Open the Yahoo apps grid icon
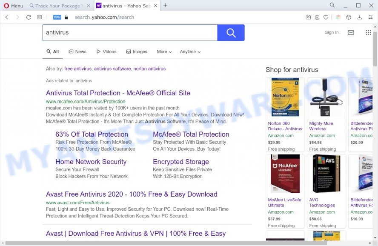Image resolution: width=378 pixels, height=246 pixels. tap(368, 32)
